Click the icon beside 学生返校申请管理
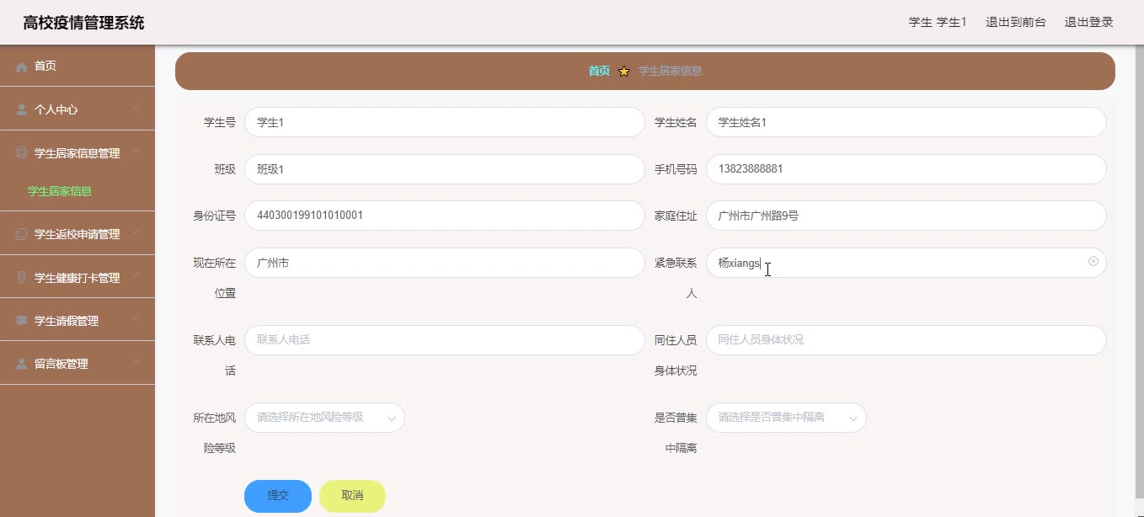The height and width of the screenshot is (517, 1144). (x=22, y=234)
